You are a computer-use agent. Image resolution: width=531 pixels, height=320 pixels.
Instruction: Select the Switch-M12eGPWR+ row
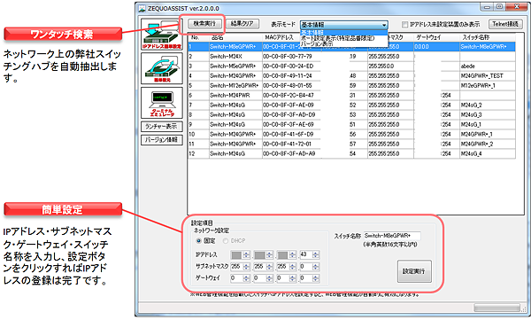click(352, 85)
